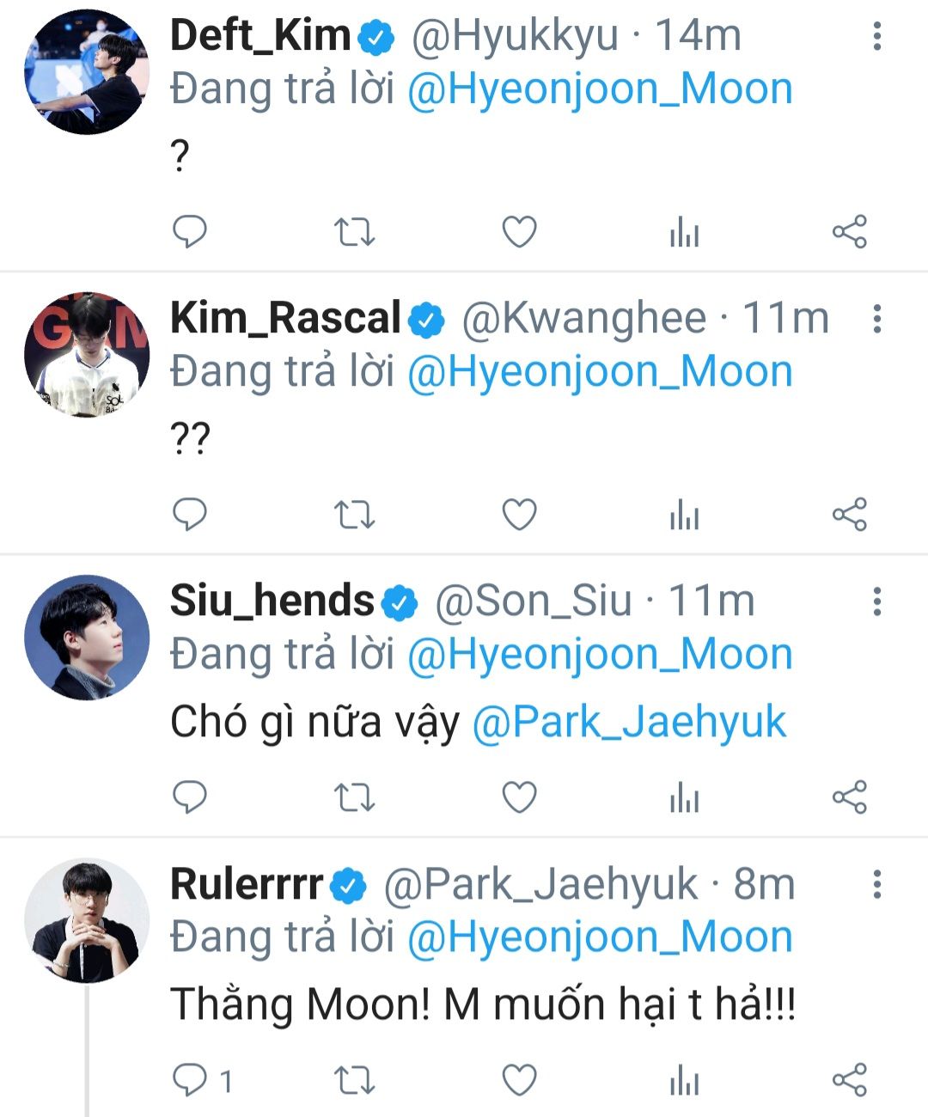This screenshot has height=1117, width=928.
Task: Like Siu_hends' reply tweet
Action: click(519, 797)
